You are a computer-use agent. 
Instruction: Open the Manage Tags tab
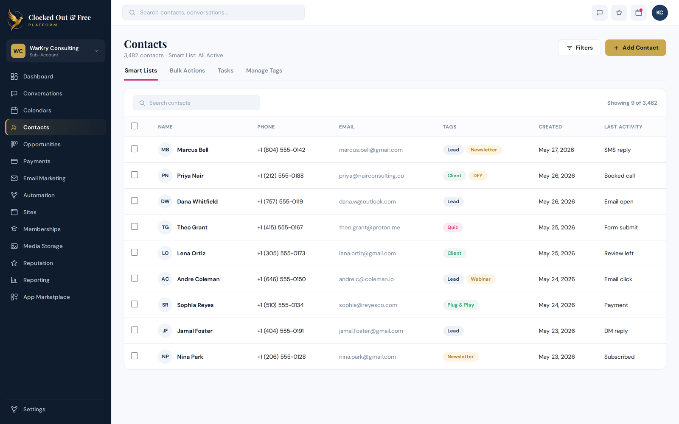[264, 71]
